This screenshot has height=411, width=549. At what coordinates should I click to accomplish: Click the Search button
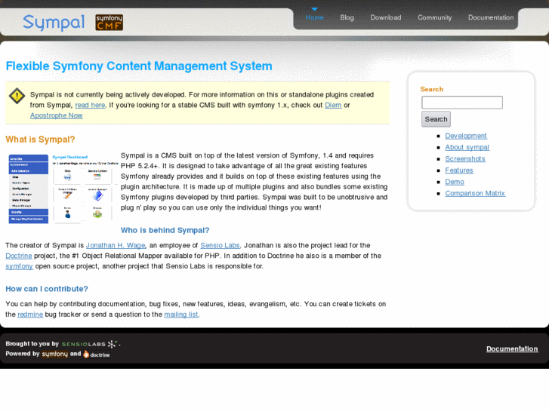[x=436, y=119]
